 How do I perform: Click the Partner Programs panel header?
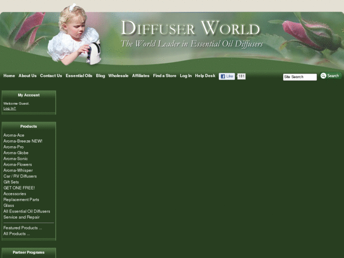tap(29, 252)
